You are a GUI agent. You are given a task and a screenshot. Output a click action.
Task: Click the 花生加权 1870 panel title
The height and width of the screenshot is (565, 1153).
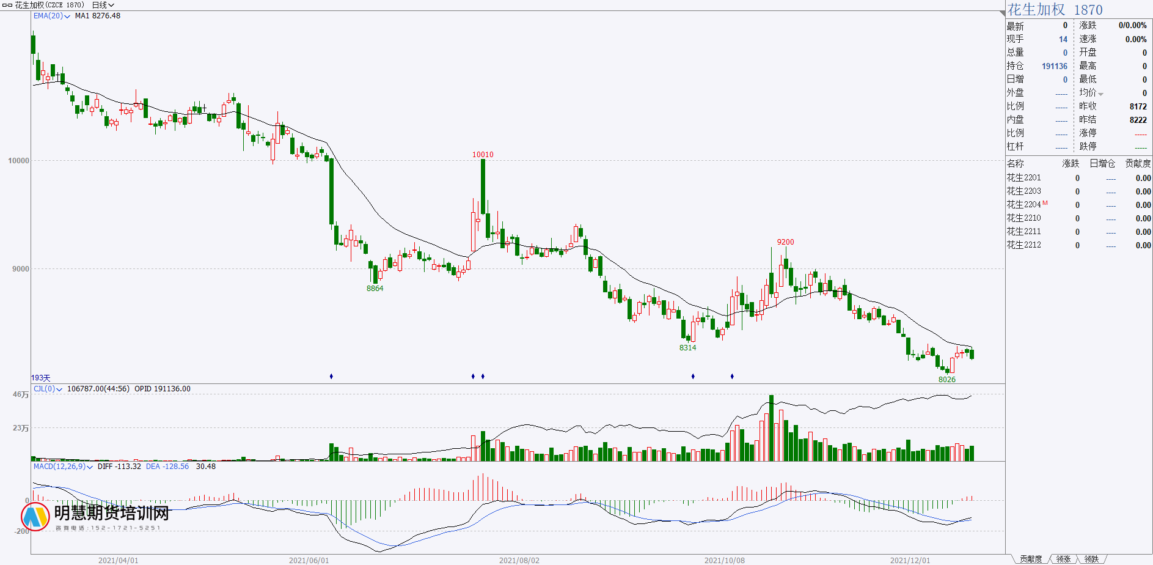[1055, 10]
